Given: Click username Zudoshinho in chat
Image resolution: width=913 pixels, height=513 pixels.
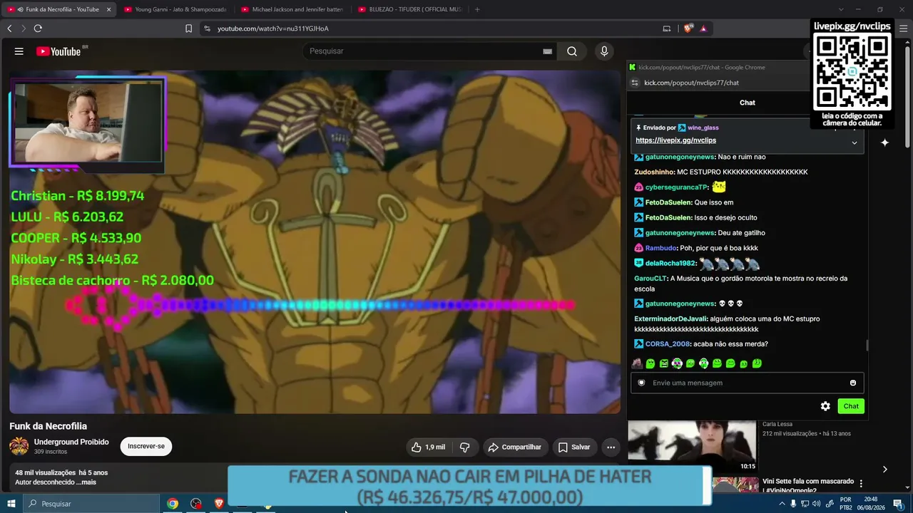Looking at the screenshot, I should 654,172.
